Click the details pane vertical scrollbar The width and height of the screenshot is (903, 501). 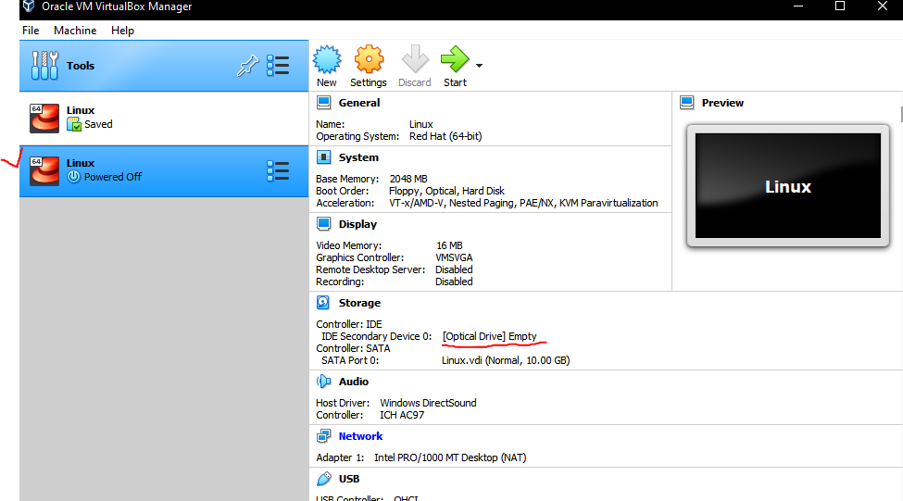tap(901, 114)
